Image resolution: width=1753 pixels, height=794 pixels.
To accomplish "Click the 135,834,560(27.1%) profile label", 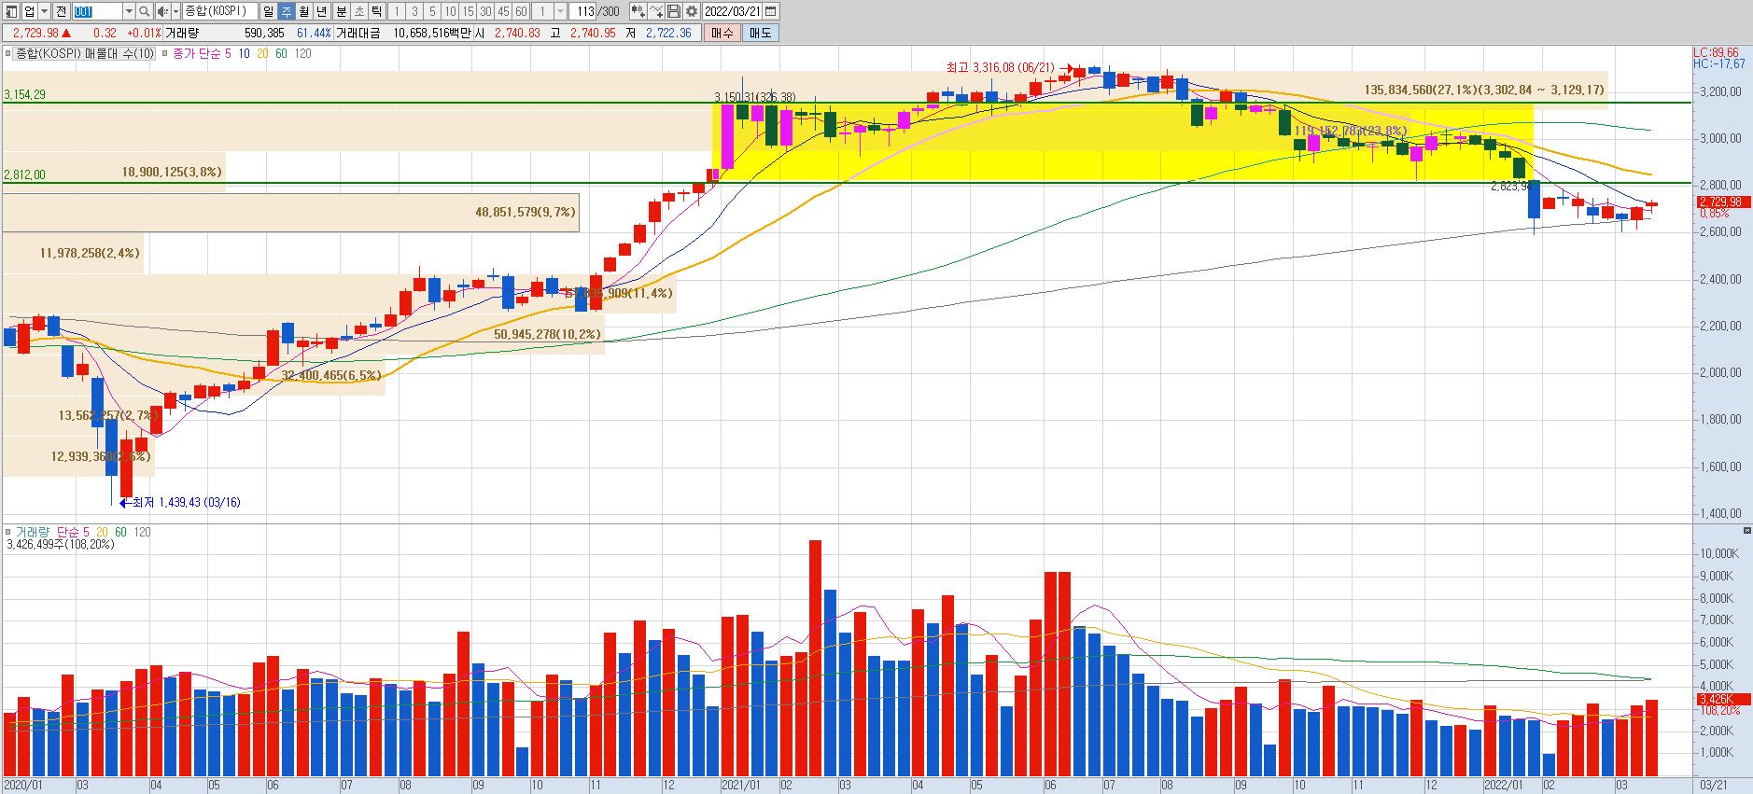I will (x=1484, y=90).
